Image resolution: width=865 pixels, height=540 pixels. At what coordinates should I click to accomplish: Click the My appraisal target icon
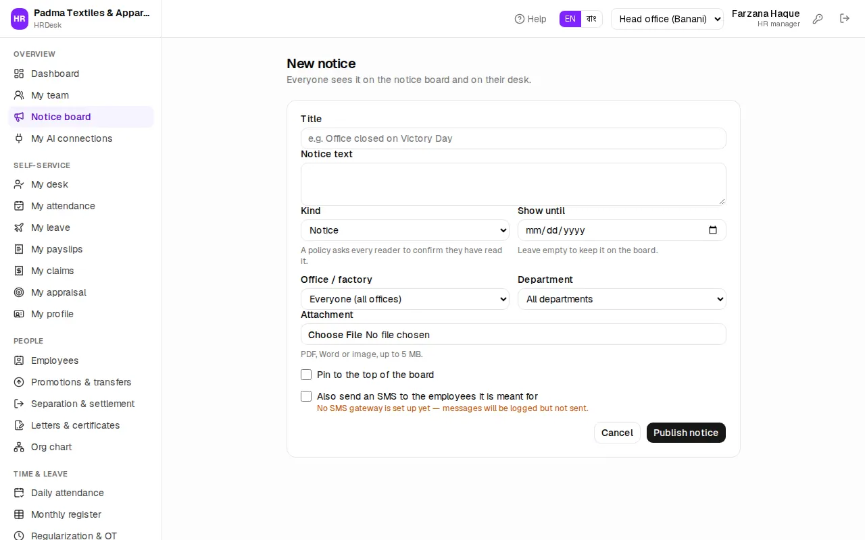coord(19,292)
